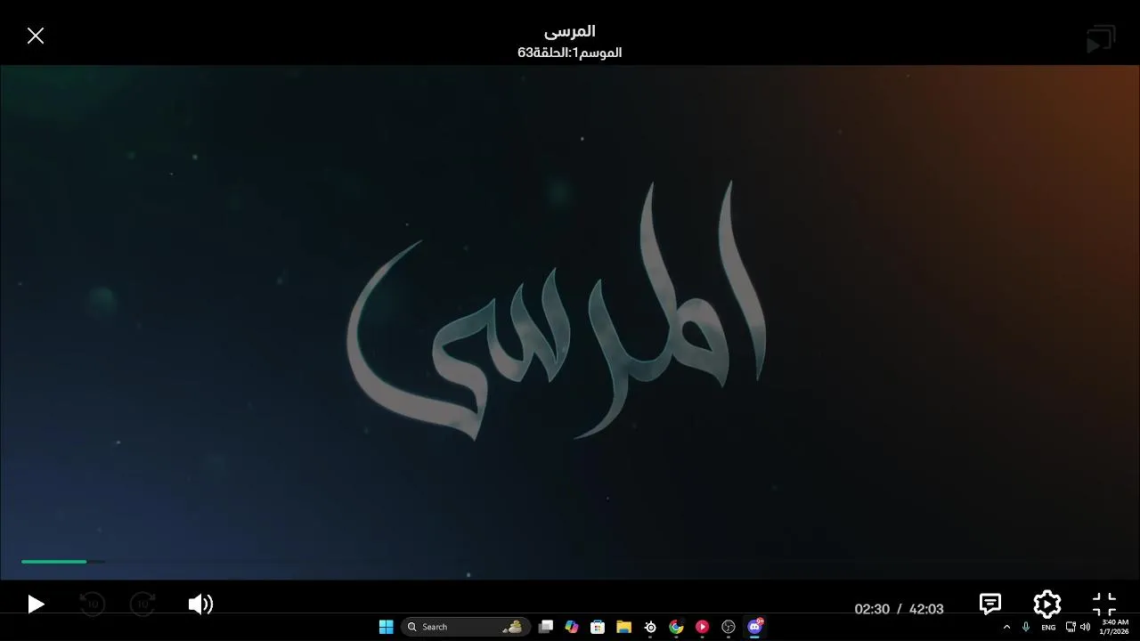Open the red play app in the taskbar

tap(702, 627)
